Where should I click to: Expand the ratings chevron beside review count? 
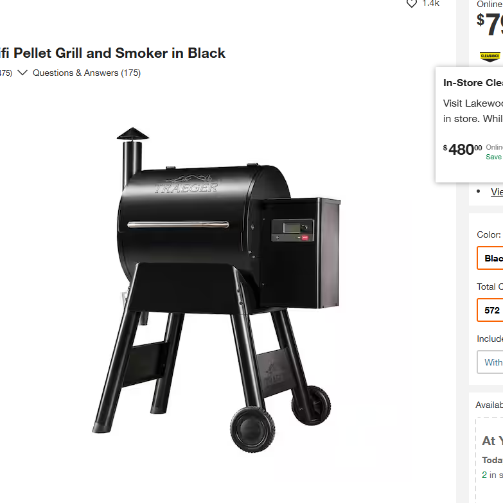click(x=22, y=73)
